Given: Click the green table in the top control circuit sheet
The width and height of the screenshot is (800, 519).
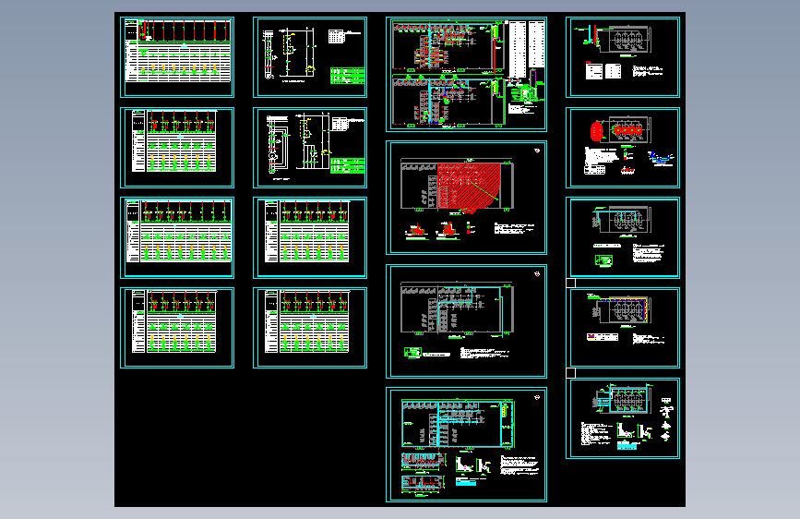Looking at the screenshot, I should (348, 76).
